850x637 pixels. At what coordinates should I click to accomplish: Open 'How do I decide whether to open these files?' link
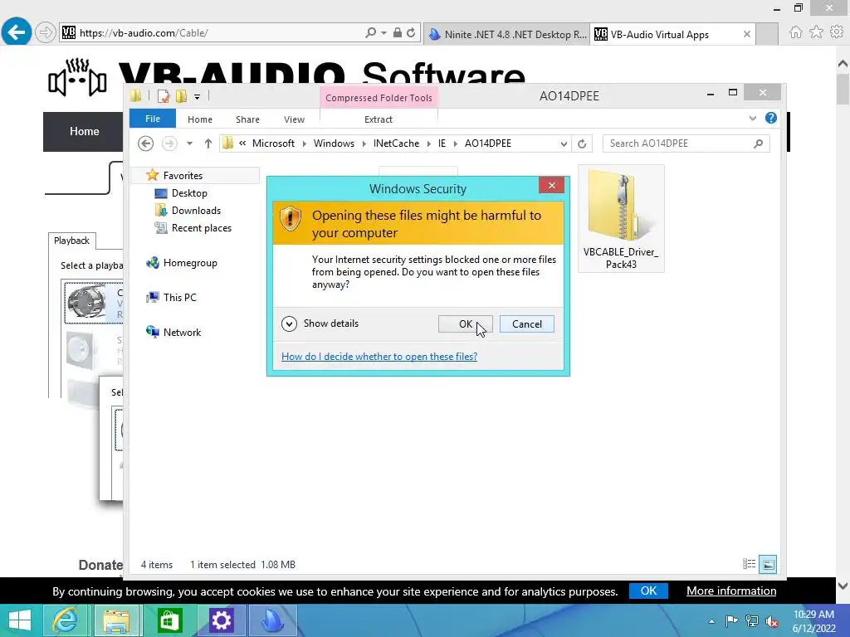click(379, 357)
